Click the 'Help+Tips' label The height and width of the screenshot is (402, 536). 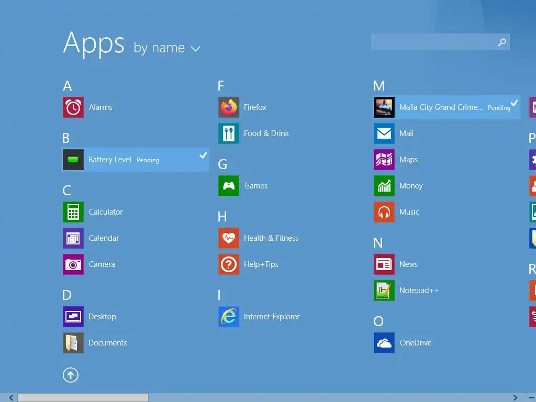click(x=261, y=264)
